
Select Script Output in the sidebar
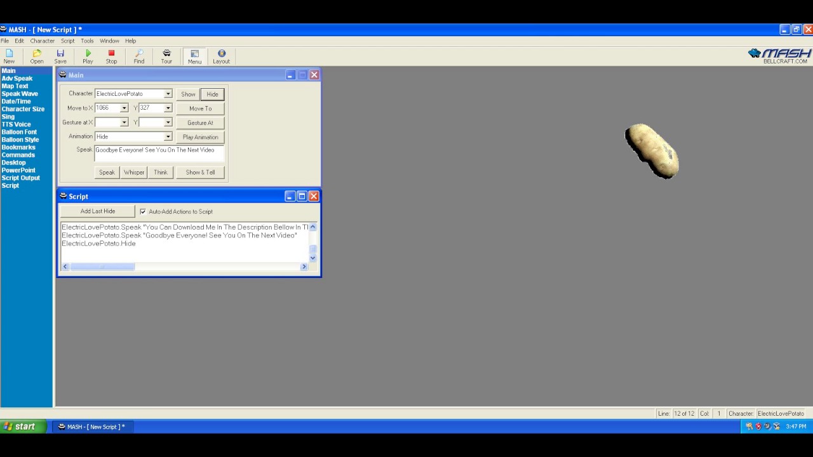tap(21, 178)
